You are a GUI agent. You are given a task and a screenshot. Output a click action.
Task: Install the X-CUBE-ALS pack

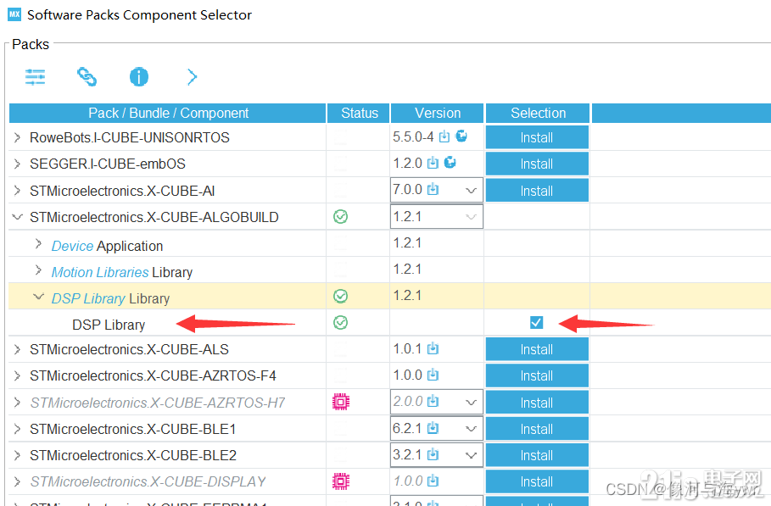pyautogui.click(x=537, y=349)
